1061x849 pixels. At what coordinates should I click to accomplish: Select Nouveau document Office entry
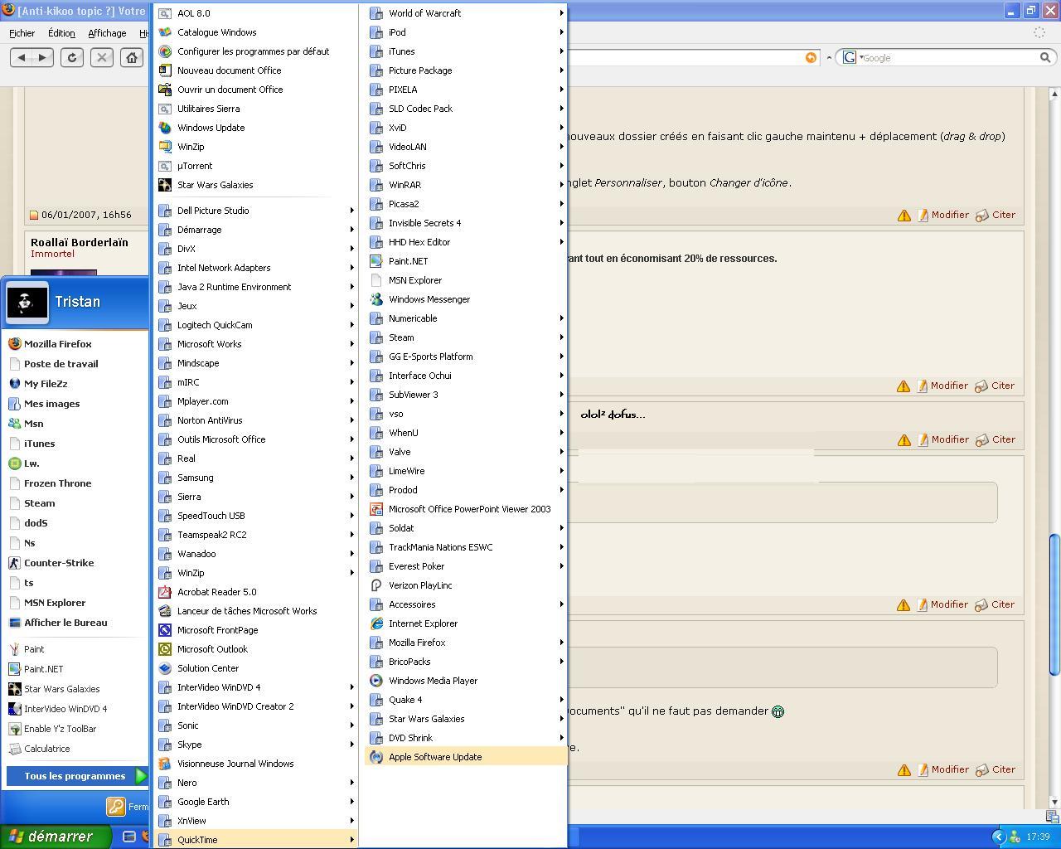coord(256,70)
